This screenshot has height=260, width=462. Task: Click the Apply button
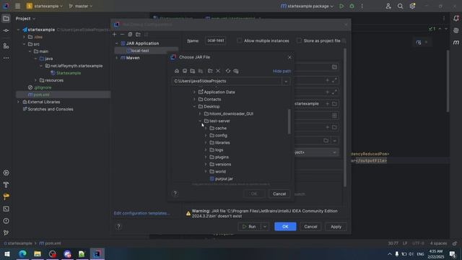point(336,227)
